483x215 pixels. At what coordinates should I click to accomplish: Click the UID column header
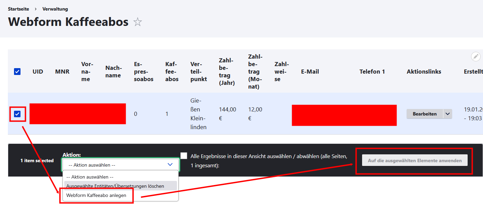[38, 72]
